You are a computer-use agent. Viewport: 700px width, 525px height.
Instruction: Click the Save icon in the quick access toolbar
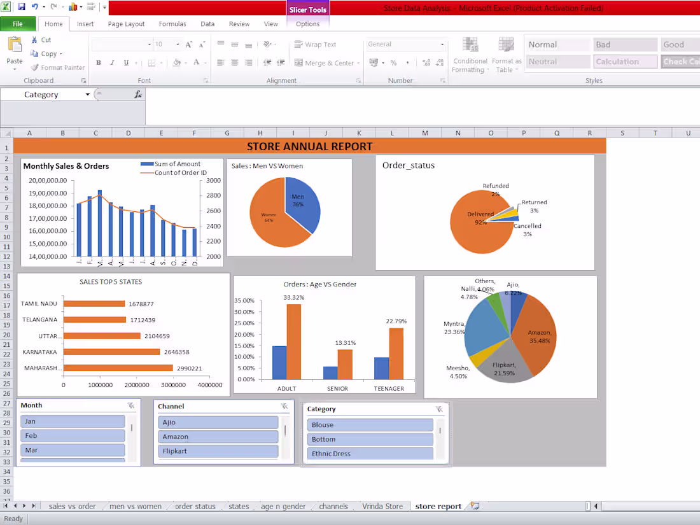[21, 7]
